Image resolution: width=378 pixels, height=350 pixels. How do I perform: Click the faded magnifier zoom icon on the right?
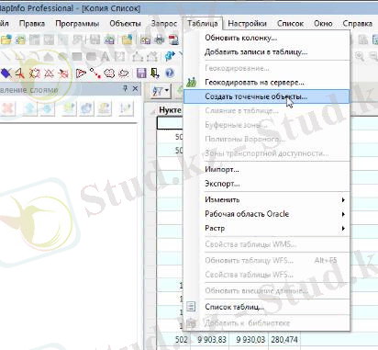point(360,56)
